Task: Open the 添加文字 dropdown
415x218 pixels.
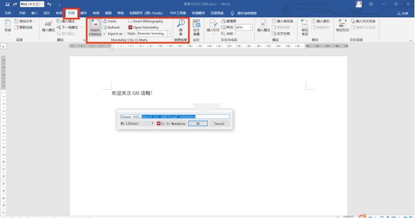Action: [25, 21]
